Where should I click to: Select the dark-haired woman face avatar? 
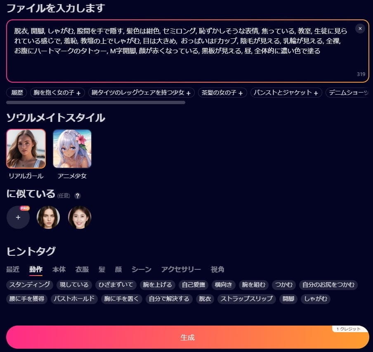[48, 217]
